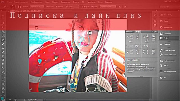Open the Изображение menu
The image size is (180, 101).
[x=37, y=2]
